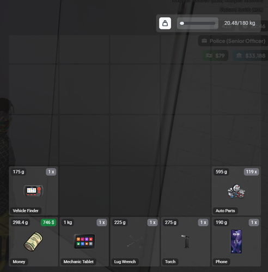Click the 275 g weight label
This screenshot has height=272, width=268.
[x=170, y=222]
